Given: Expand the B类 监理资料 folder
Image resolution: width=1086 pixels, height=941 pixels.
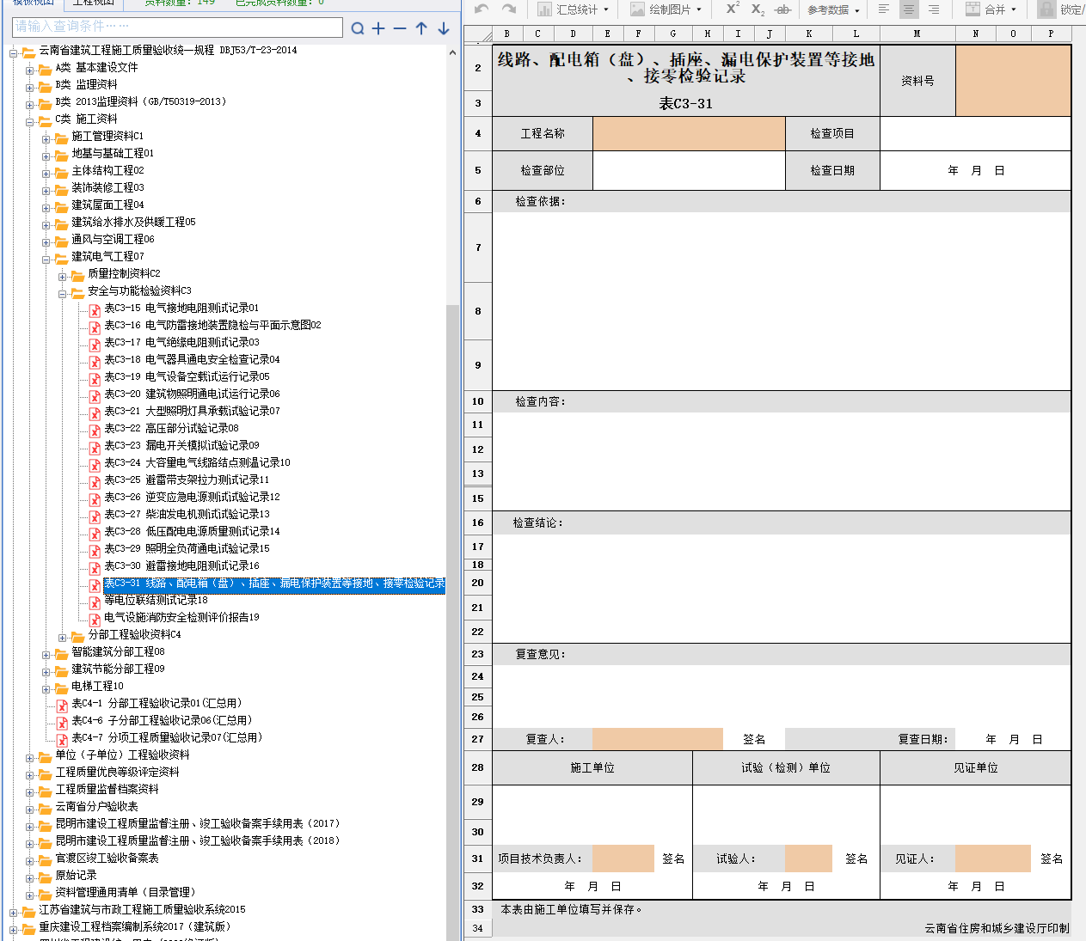Looking at the screenshot, I should (x=29, y=87).
